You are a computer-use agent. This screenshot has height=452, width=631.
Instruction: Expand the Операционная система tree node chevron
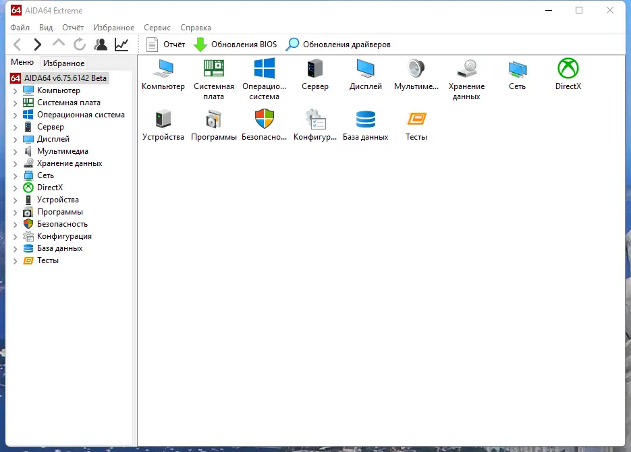point(16,115)
